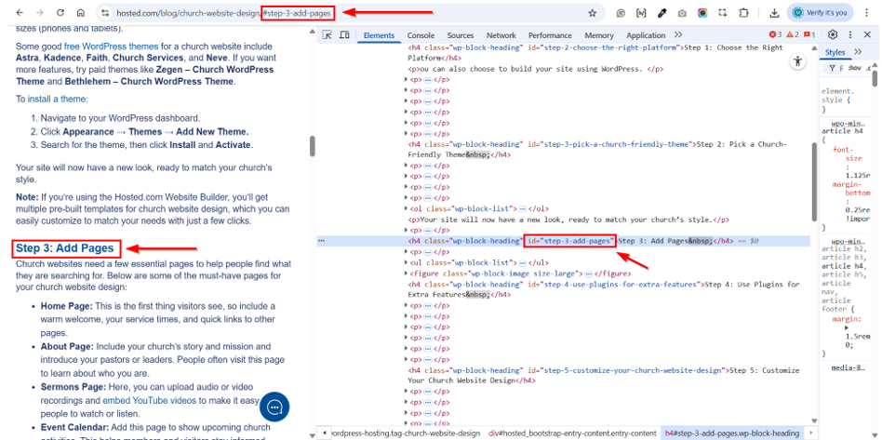Screen dimensions: 882x440
Task: Activate the DevTools inspect element picker
Action: tap(327, 35)
